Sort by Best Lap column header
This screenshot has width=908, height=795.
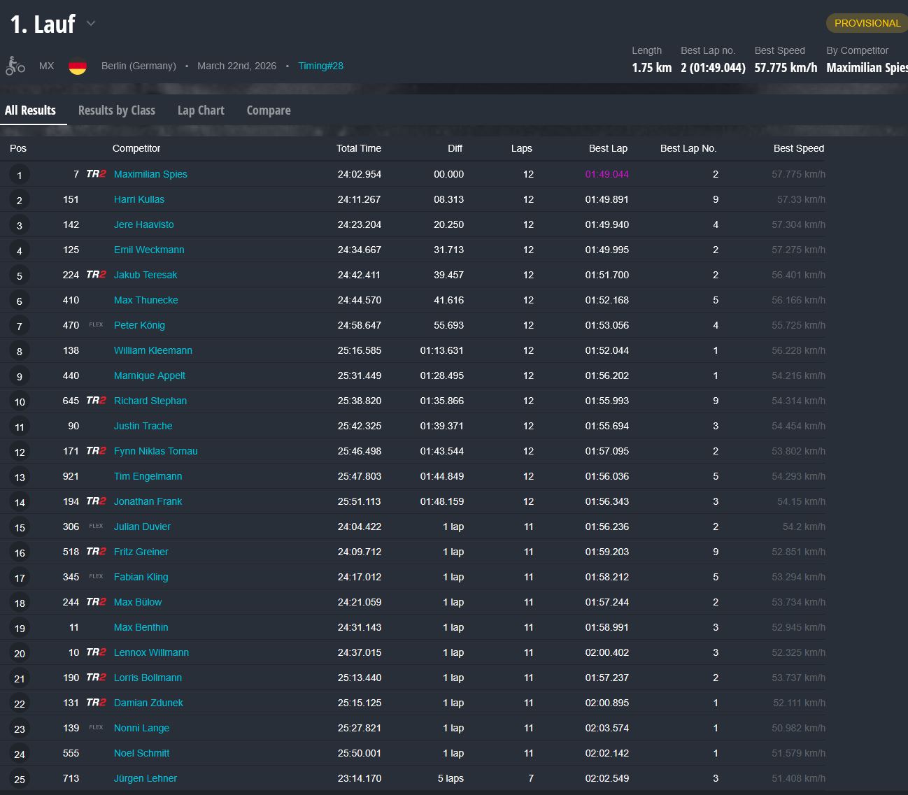pos(608,148)
